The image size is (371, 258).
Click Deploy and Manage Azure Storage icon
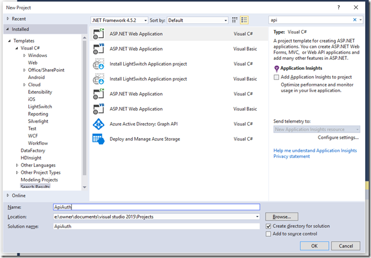[x=99, y=139]
